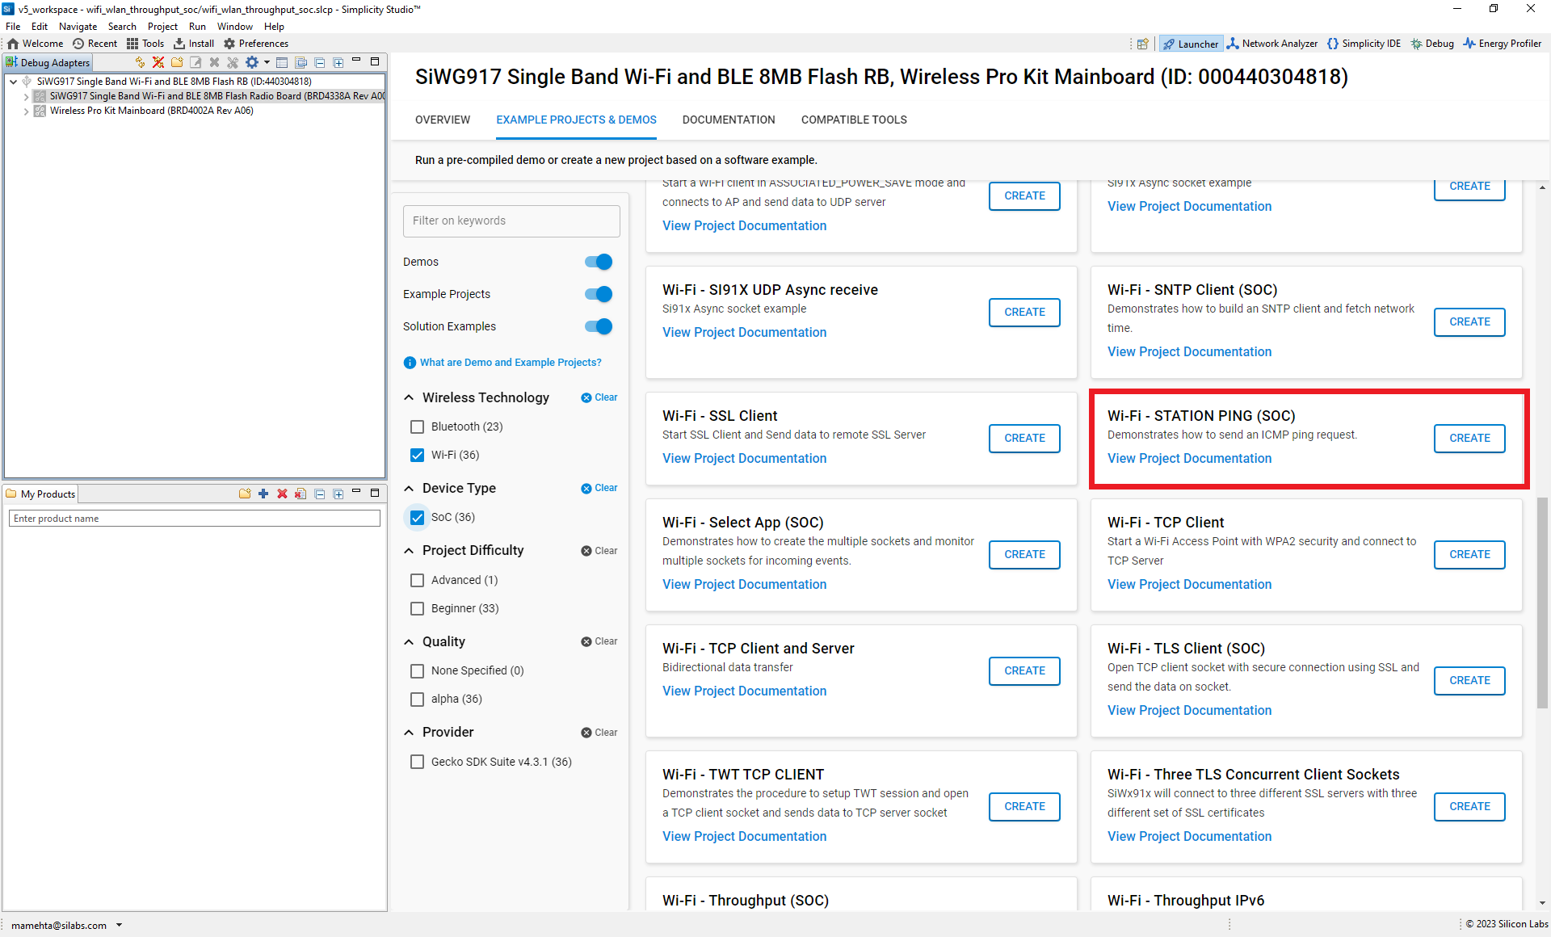The width and height of the screenshot is (1551, 937).
Task: Click the Tools menu icon
Action: coord(132,43)
